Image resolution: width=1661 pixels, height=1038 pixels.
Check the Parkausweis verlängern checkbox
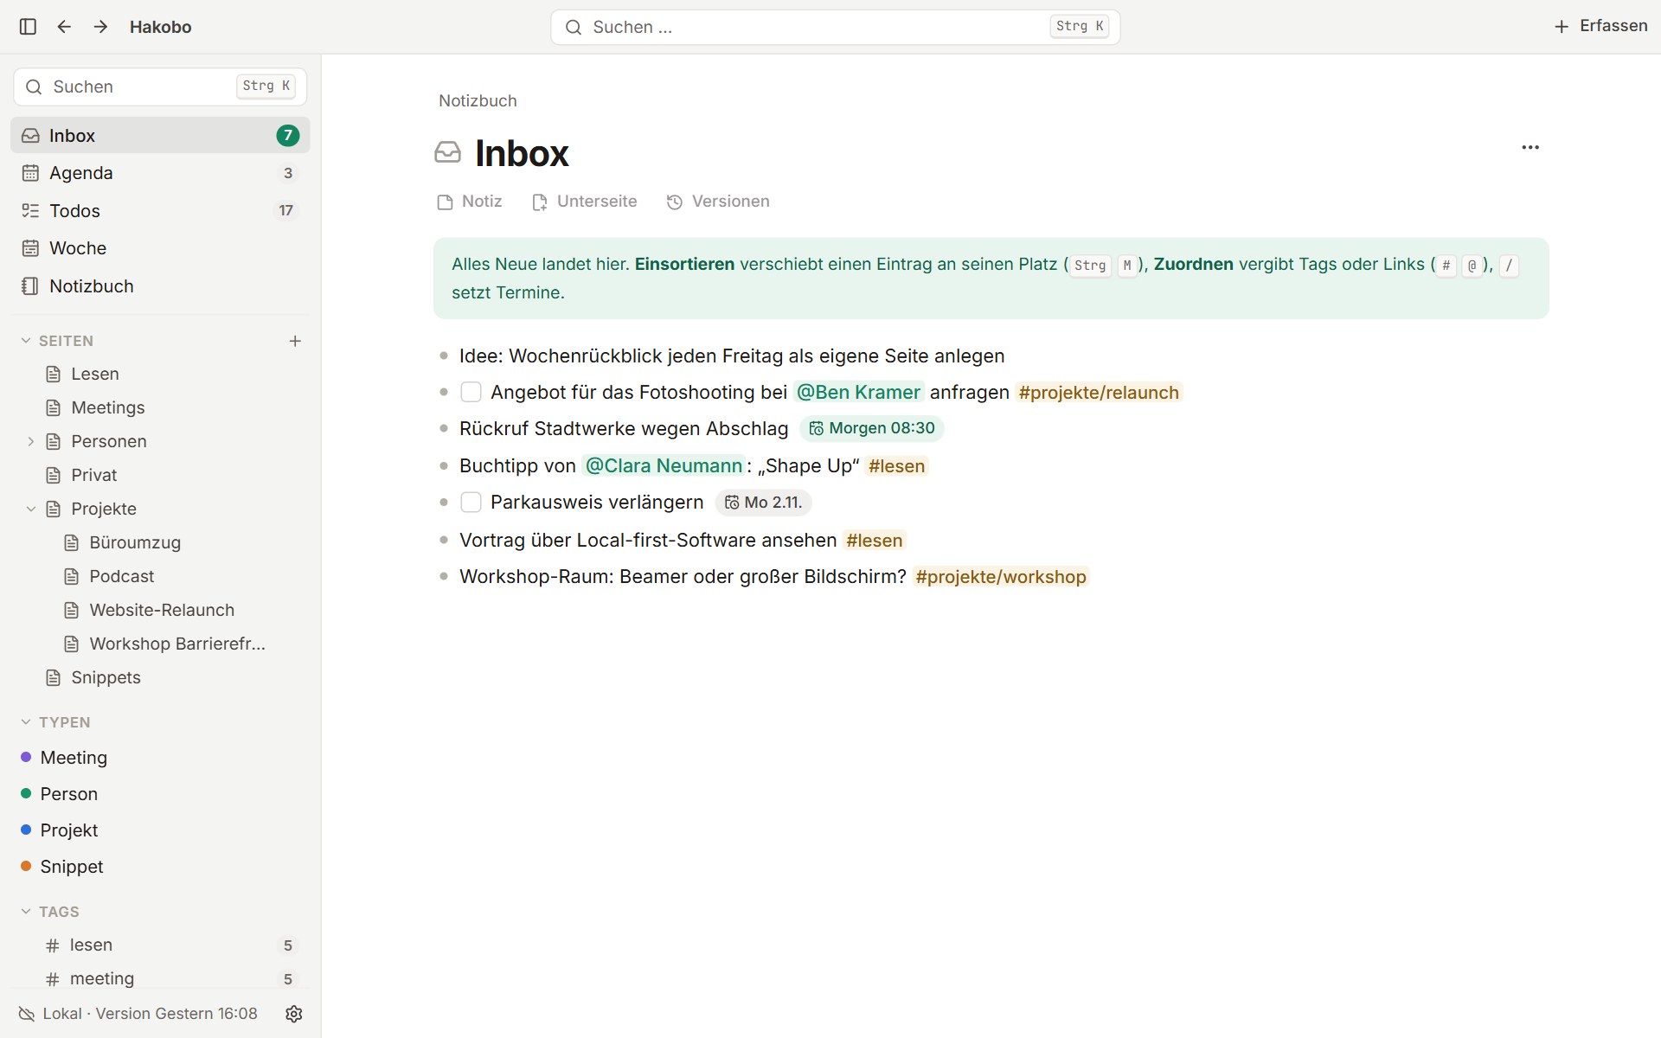[x=471, y=503]
